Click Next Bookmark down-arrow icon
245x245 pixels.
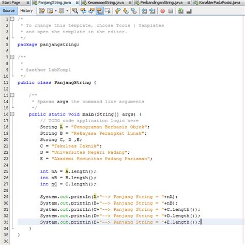[126, 11]
